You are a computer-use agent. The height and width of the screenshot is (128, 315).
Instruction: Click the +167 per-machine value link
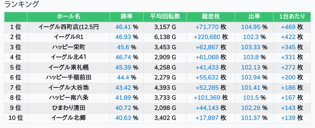pos(288,98)
